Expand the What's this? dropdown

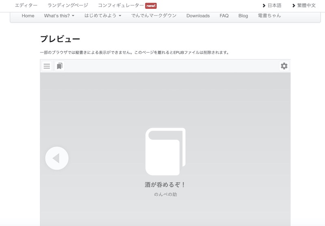(x=59, y=16)
